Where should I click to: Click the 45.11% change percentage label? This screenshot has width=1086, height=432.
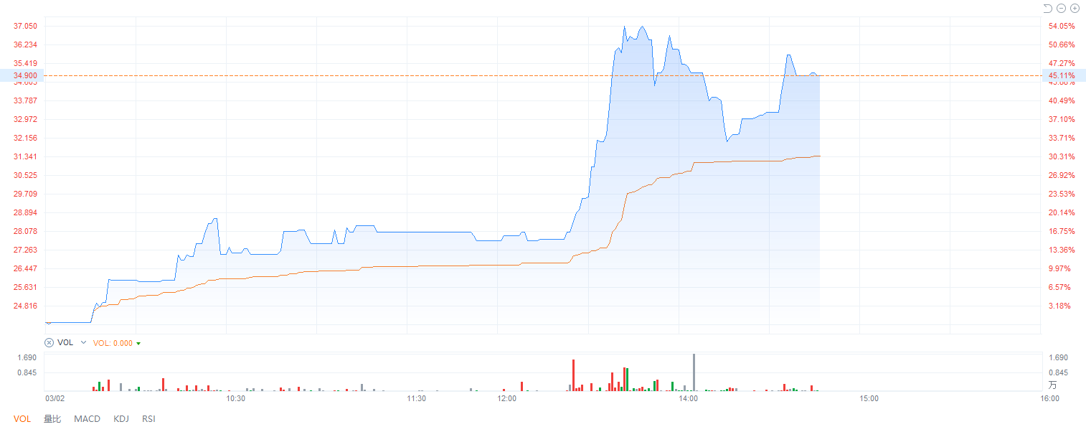(1062, 75)
